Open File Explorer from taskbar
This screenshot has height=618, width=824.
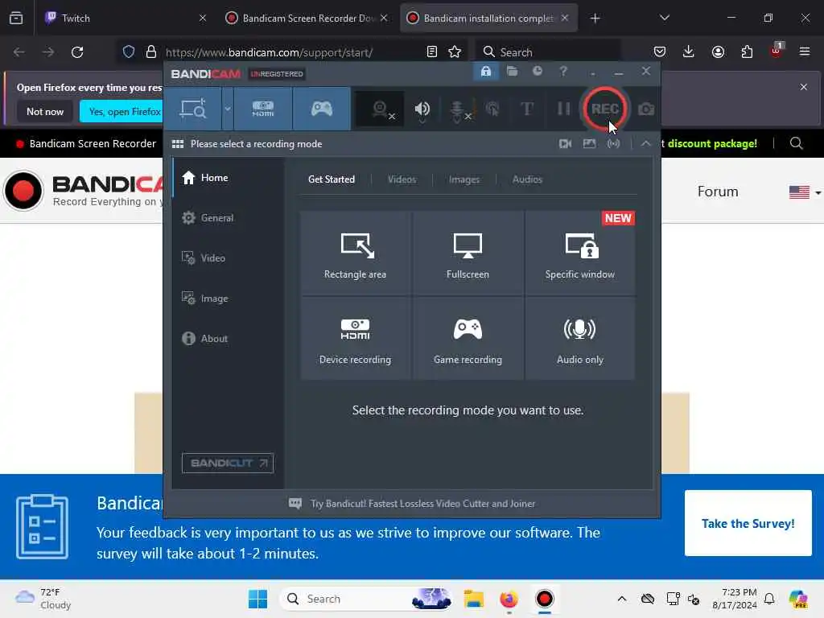(473, 599)
